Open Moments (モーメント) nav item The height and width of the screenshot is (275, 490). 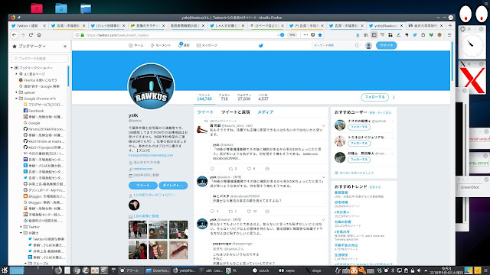tap(161, 46)
